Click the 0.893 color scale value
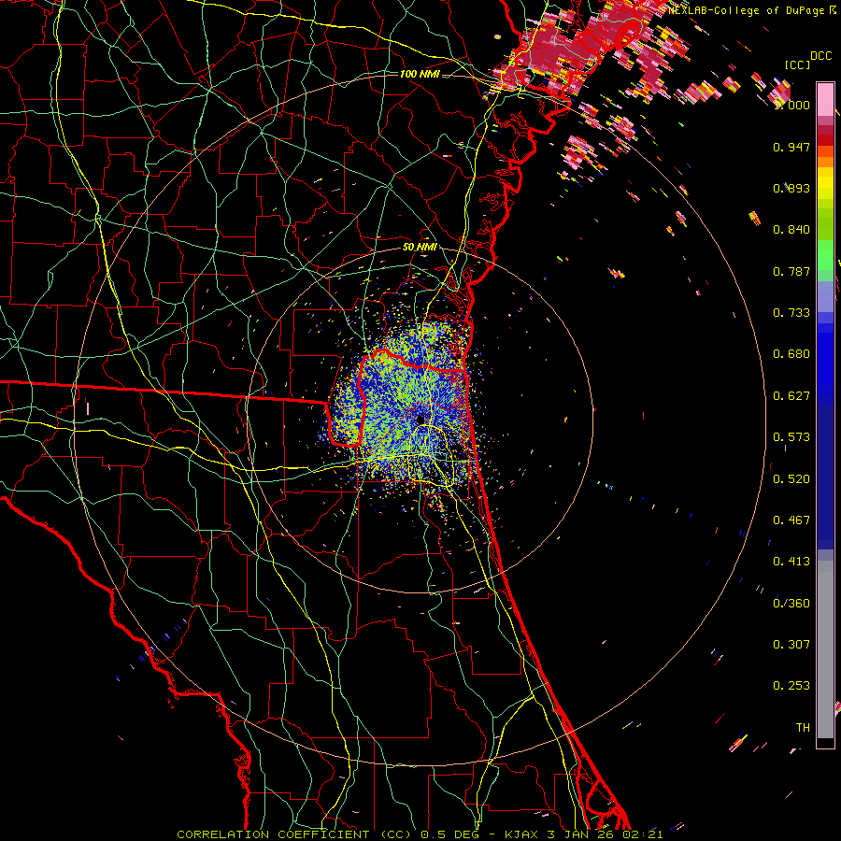Image resolution: width=841 pixels, height=841 pixels. tap(791, 188)
